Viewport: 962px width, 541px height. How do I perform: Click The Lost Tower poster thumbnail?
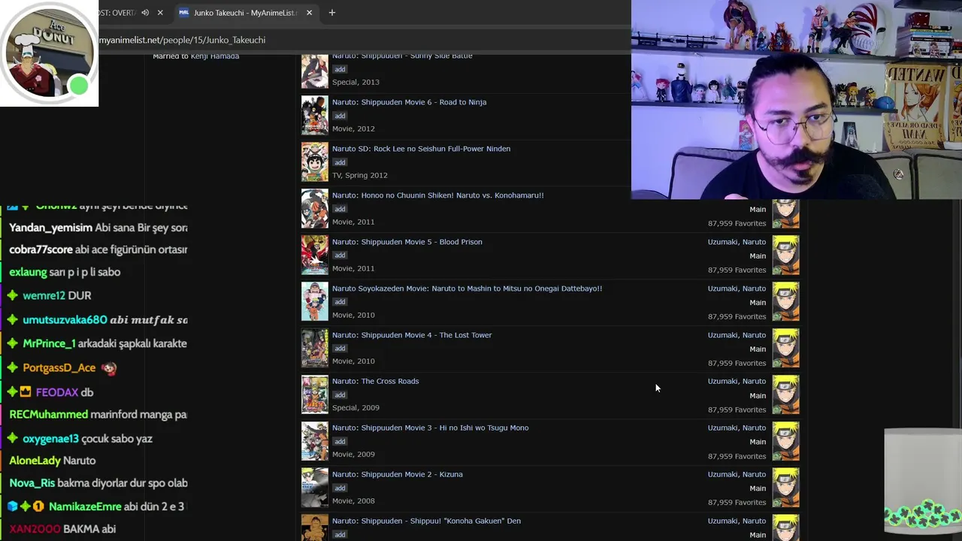click(315, 348)
